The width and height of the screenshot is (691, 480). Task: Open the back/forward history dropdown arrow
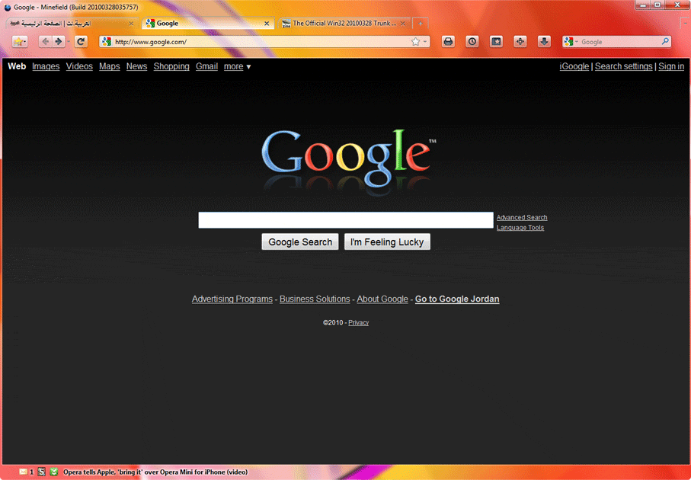tap(69, 42)
